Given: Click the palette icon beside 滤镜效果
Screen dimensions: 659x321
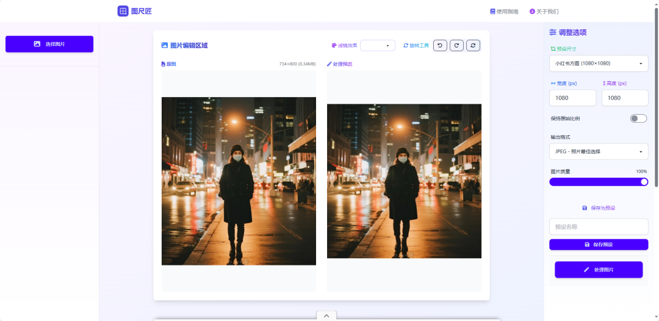Looking at the screenshot, I should click(334, 45).
